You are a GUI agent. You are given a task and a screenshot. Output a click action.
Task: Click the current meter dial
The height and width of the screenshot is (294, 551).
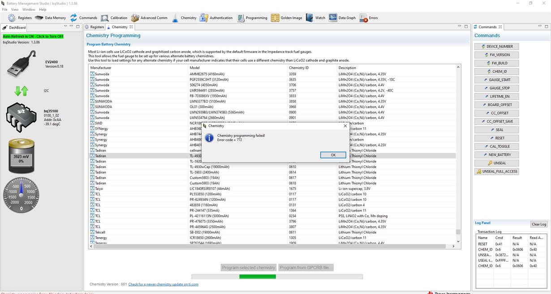click(21, 195)
